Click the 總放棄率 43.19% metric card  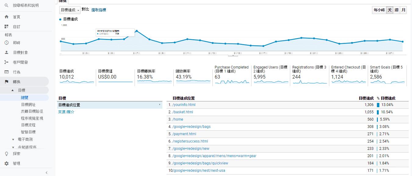pyautogui.click(x=193, y=76)
